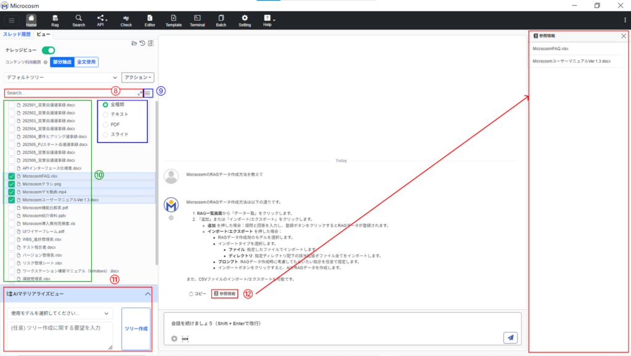The height and width of the screenshot is (356, 631).
Task: Click the small icon inside the Search box
Action: [140, 94]
